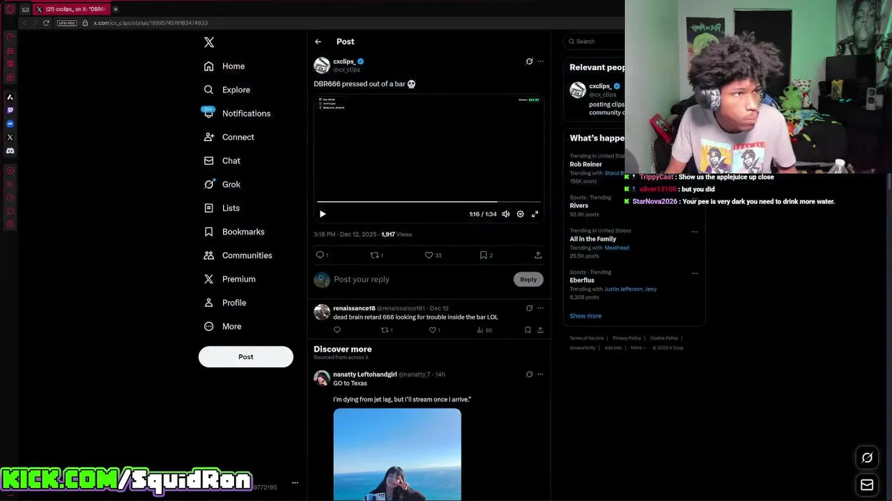Open nanatty Leftohandgirl profile name
Screen dimensions: 892x501
(x=364, y=374)
